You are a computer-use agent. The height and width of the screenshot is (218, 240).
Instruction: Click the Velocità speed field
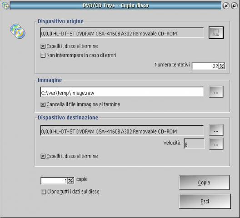pos(194,144)
